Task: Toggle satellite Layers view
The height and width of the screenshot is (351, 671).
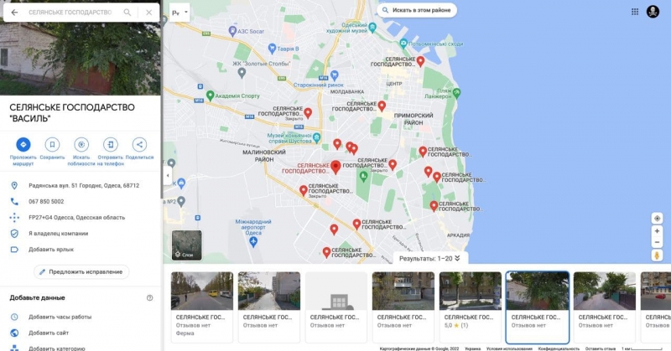Action: (187, 245)
